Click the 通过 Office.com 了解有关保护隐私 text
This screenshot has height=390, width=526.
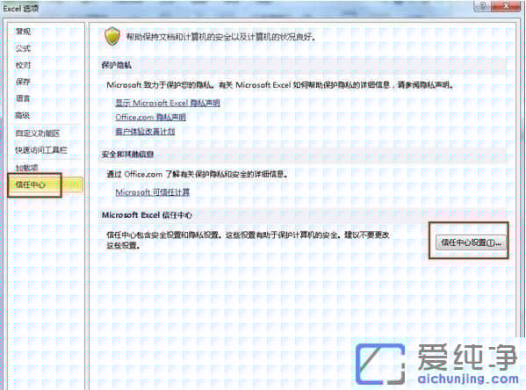coord(198,174)
